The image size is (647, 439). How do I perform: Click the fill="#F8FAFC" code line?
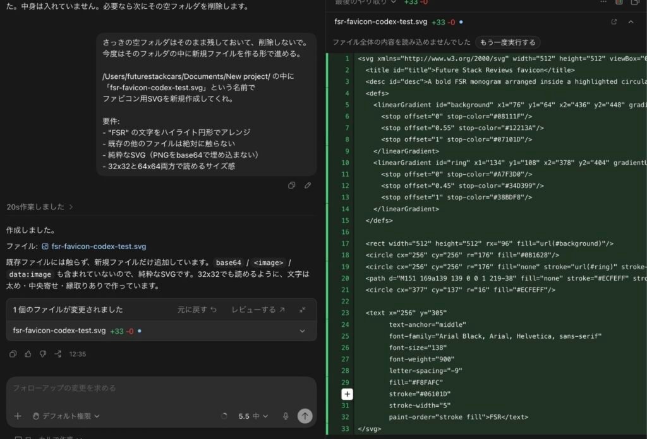[x=416, y=382]
